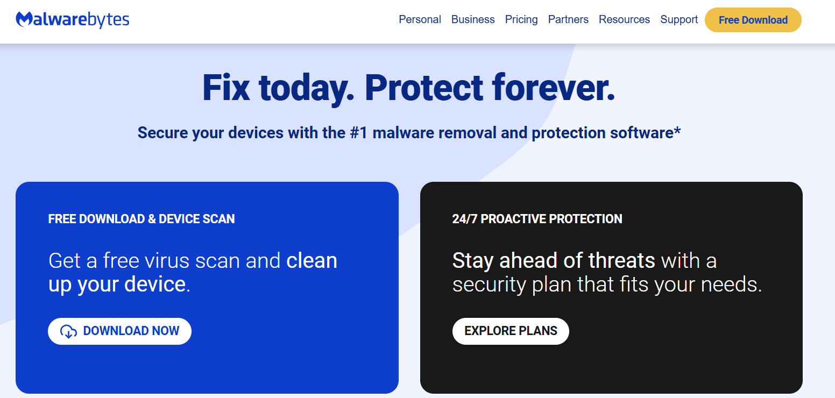The image size is (835, 398).
Task: Open the Business menu
Action: [473, 19]
